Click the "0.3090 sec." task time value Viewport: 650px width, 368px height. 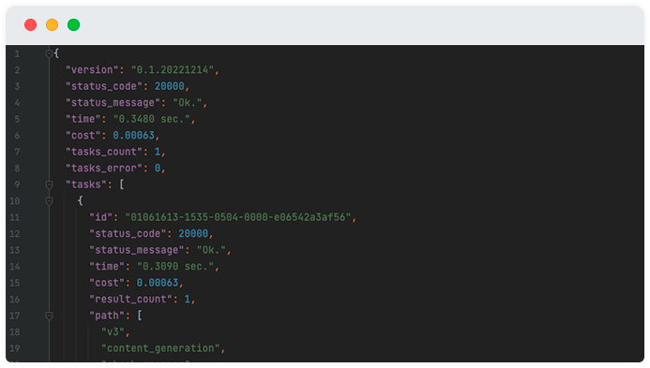tap(175, 267)
